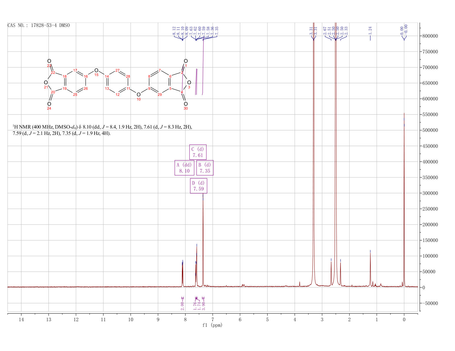Click oxygen atom 24 in the structure
Image resolution: width=455 pixels, height=351 pixels.
point(49,104)
